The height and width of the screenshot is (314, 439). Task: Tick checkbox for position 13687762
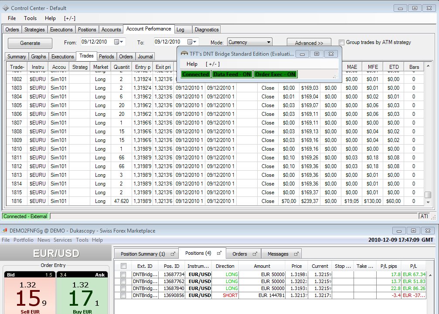coord(123,282)
